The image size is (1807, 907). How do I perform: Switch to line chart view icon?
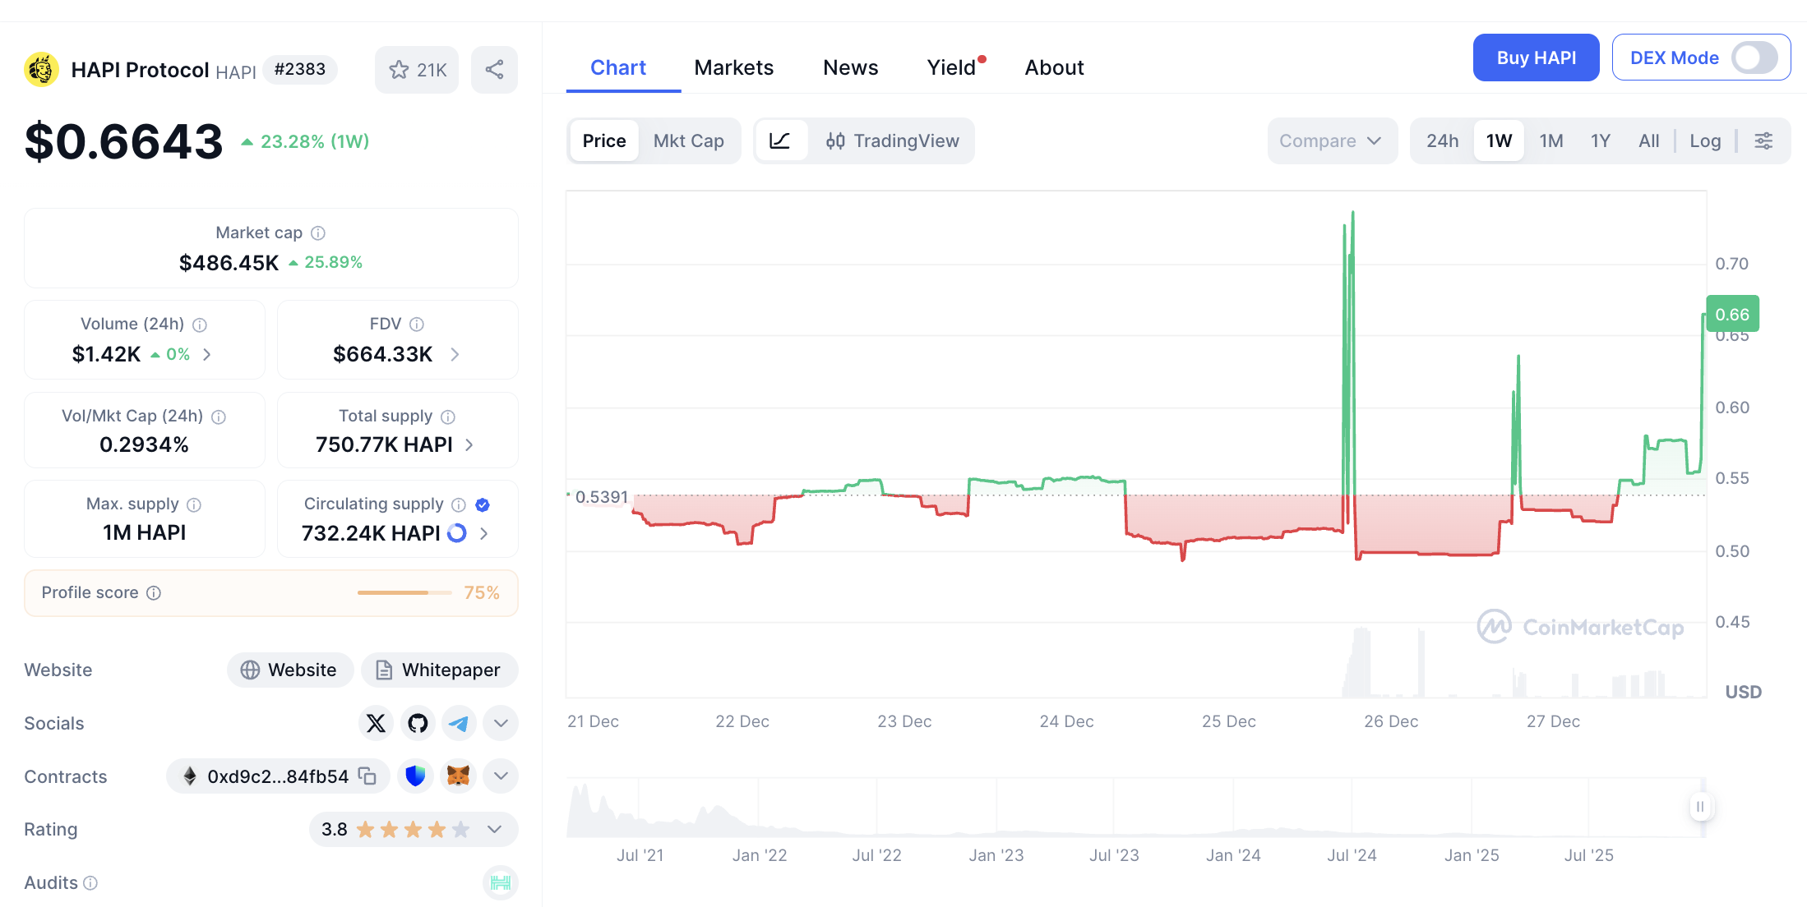pyautogui.click(x=779, y=140)
